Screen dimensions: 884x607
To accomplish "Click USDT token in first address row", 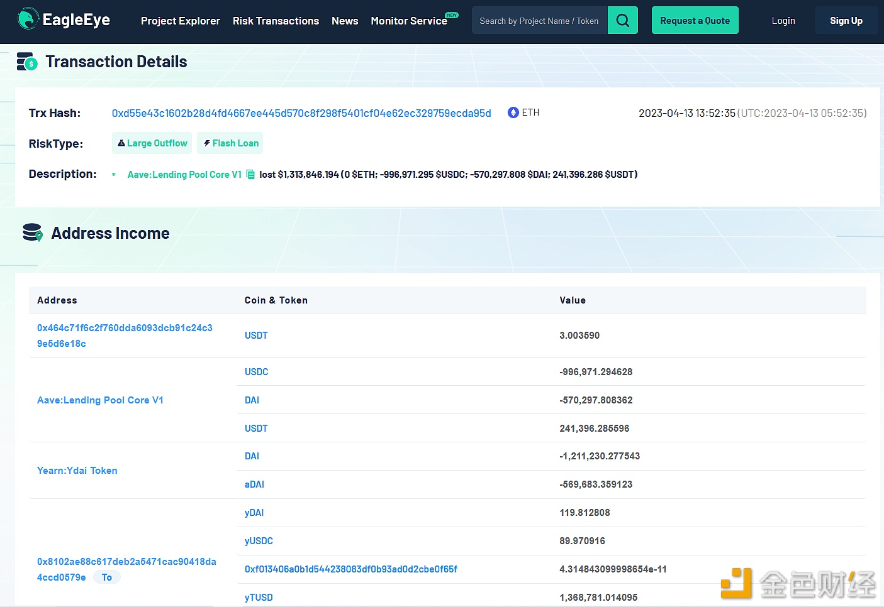I will click(256, 336).
